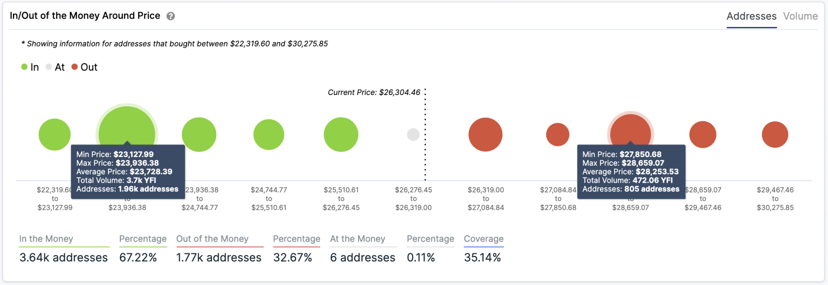Toggle the green In legend dot
The height and width of the screenshot is (285, 828).
click(x=24, y=67)
